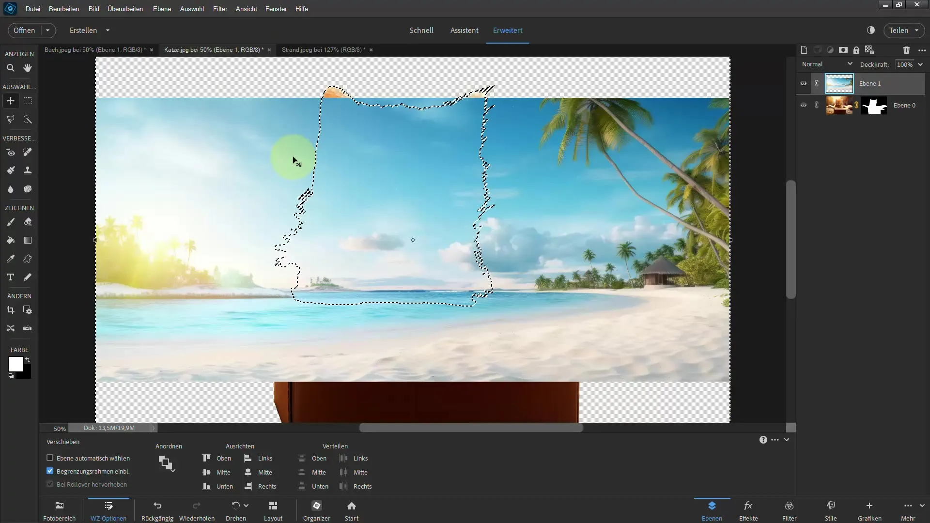Open the Effekte panel
930x523 pixels.
click(748, 511)
